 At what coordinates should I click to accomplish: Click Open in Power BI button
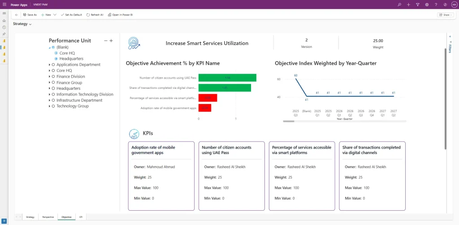pyautogui.click(x=120, y=15)
